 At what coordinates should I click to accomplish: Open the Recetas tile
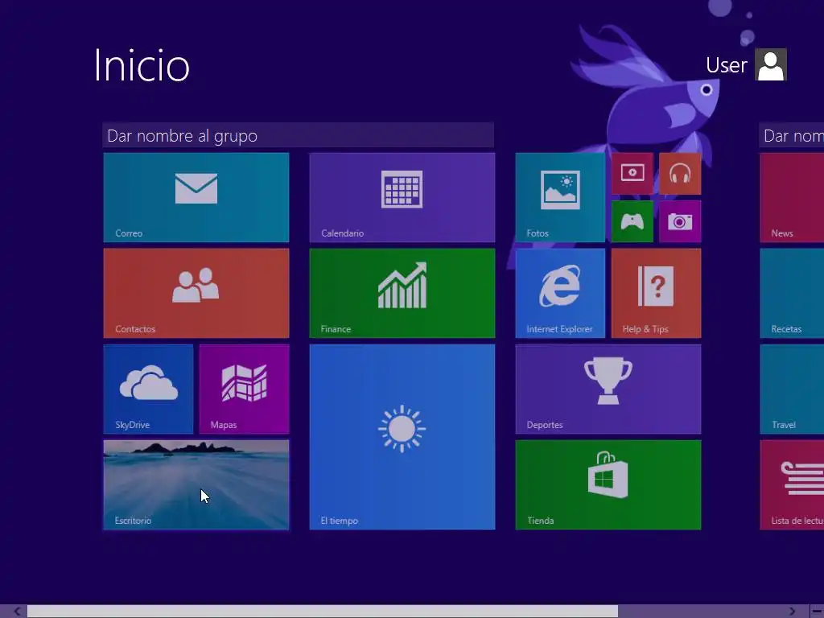pyautogui.click(x=792, y=293)
